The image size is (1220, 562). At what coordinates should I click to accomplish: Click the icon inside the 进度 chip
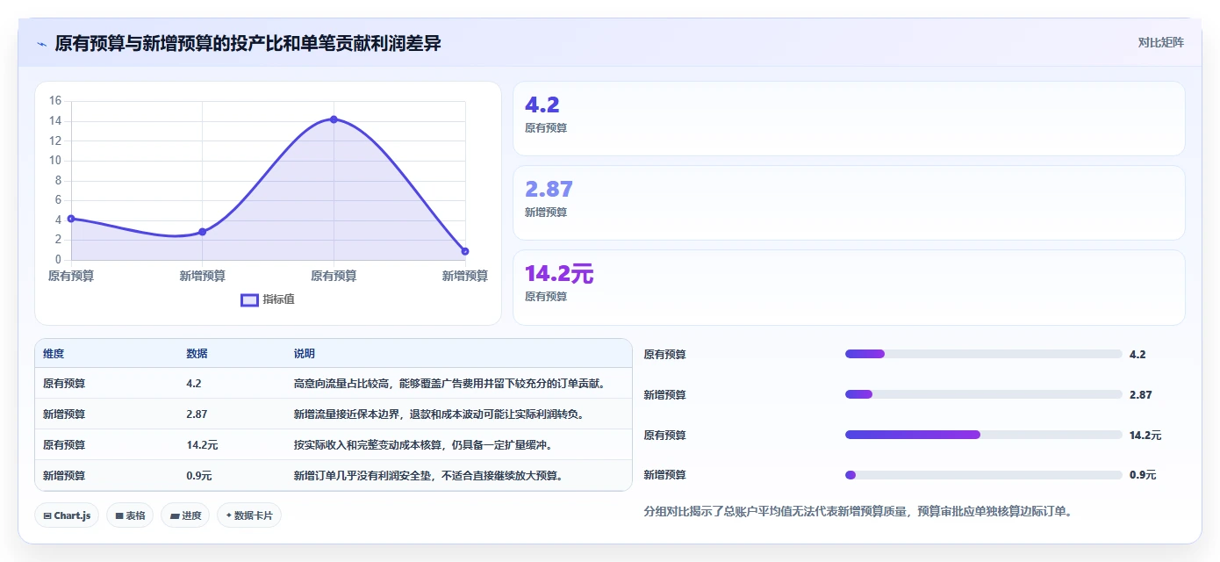tap(174, 516)
